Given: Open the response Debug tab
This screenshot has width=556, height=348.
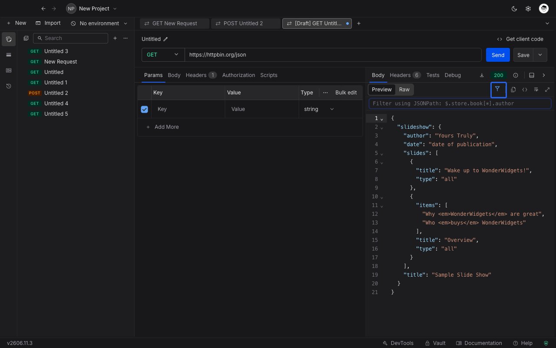Looking at the screenshot, I should pyautogui.click(x=453, y=75).
